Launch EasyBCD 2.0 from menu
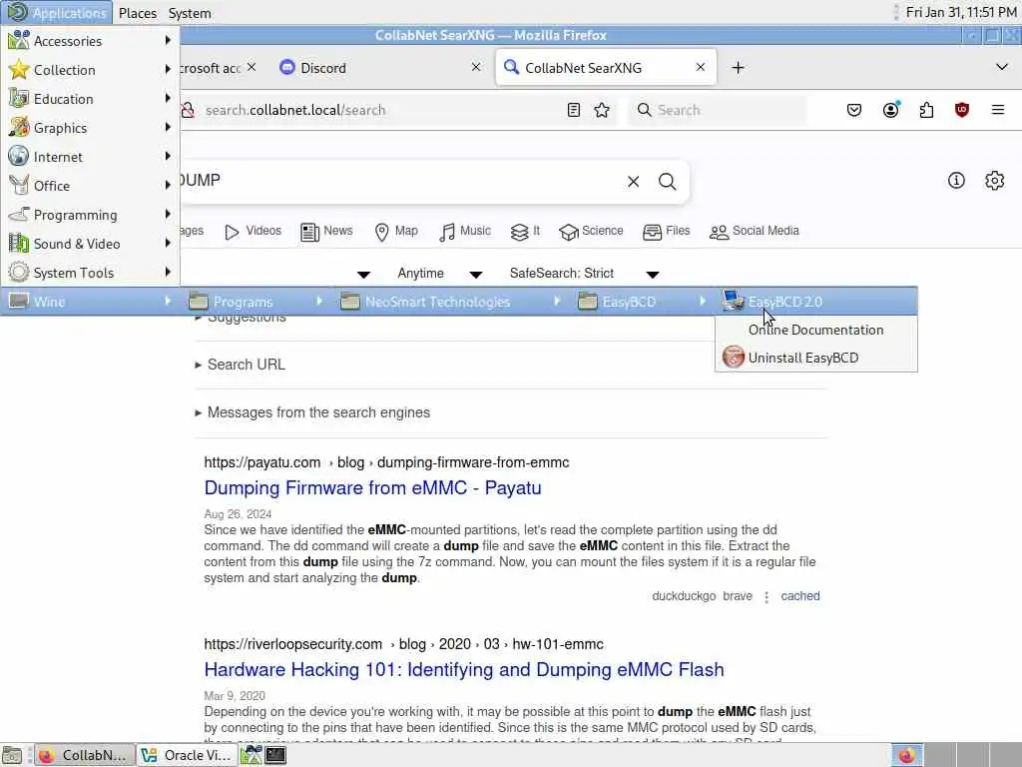The image size is (1022, 767). [x=816, y=302]
